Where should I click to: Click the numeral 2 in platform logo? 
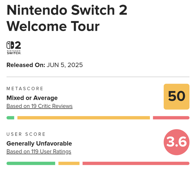pos(18,45)
